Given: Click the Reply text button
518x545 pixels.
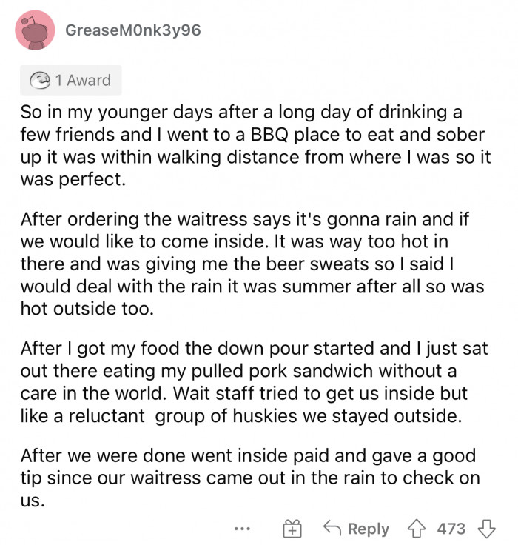Looking at the screenshot, I should (369, 529).
